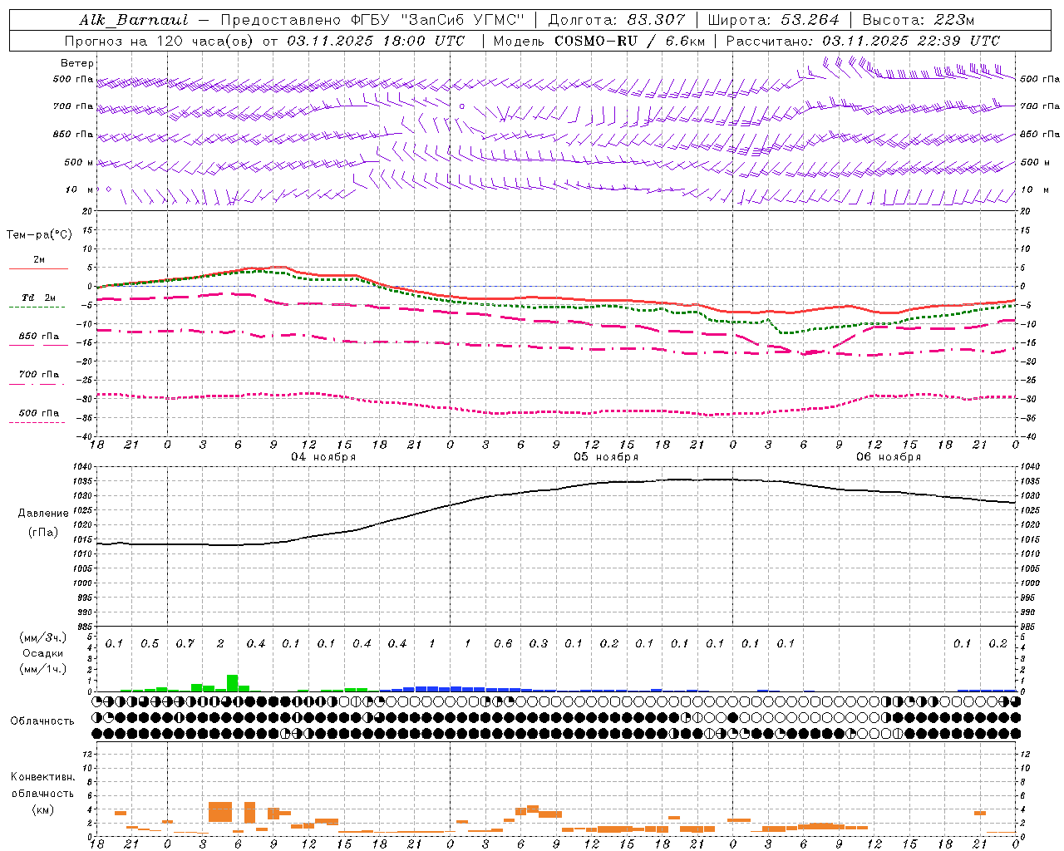Select the 10 м wind level label on left

(x=79, y=190)
